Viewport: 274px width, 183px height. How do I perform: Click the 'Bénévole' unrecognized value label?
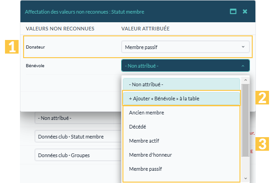(x=35, y=66)
